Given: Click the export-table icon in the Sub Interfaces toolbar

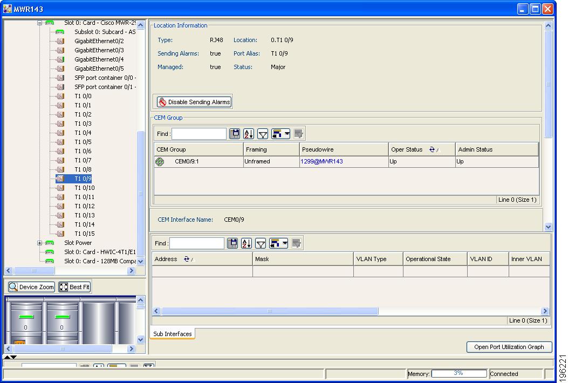Looking at the screenshot, I should [x=232, y=243].
